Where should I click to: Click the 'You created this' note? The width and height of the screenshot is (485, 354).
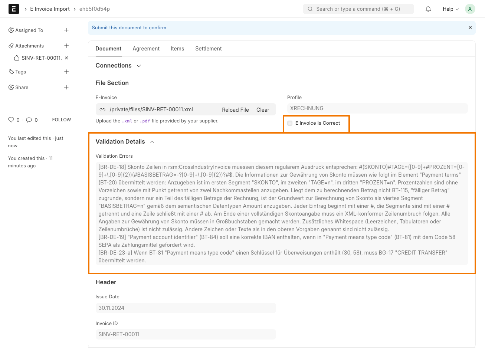click(x=30, y=162)
